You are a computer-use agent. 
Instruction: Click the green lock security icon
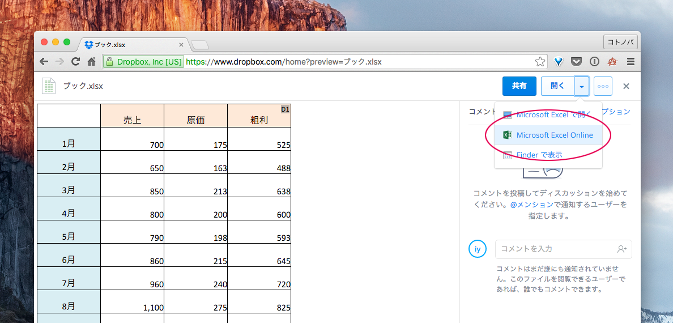tap(109, 62)
